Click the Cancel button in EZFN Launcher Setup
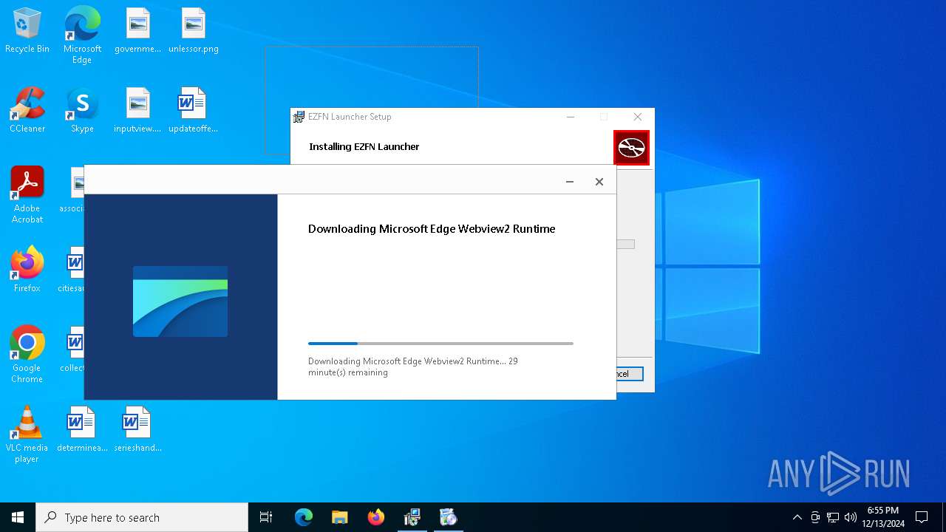Screen dimensions: 946x532 [x=629, y=374]
